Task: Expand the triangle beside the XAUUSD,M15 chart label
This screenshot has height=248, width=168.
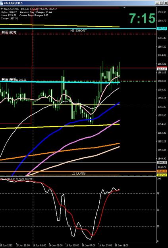Action: pyautogui.click(x=2, y=9)
